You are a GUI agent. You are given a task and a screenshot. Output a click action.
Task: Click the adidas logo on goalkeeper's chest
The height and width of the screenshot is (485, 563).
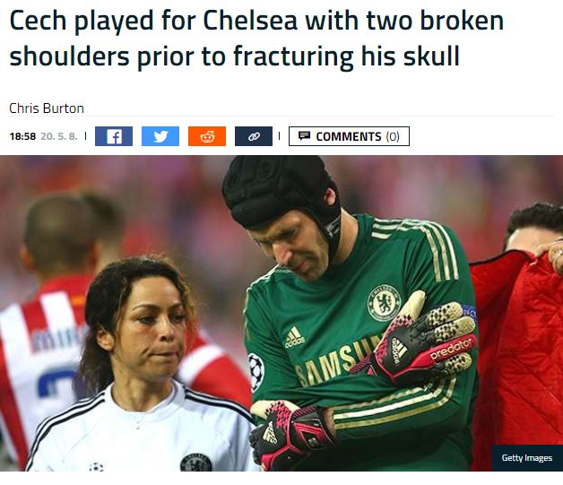(294, 337)
